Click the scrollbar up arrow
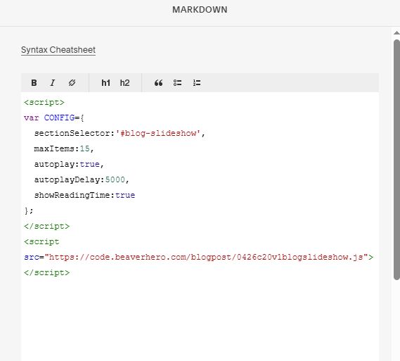 (396, 32)
